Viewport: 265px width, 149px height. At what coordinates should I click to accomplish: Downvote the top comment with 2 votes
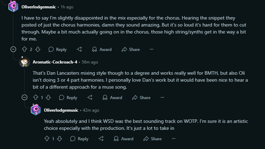pyautogui.click(x=38, y=50)
